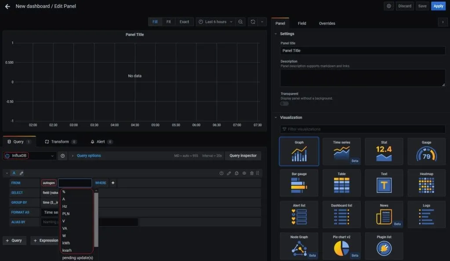This screenshot has height=261, width=450.
Task: Select kWh from the measurement list
Action: coord(66,243)
